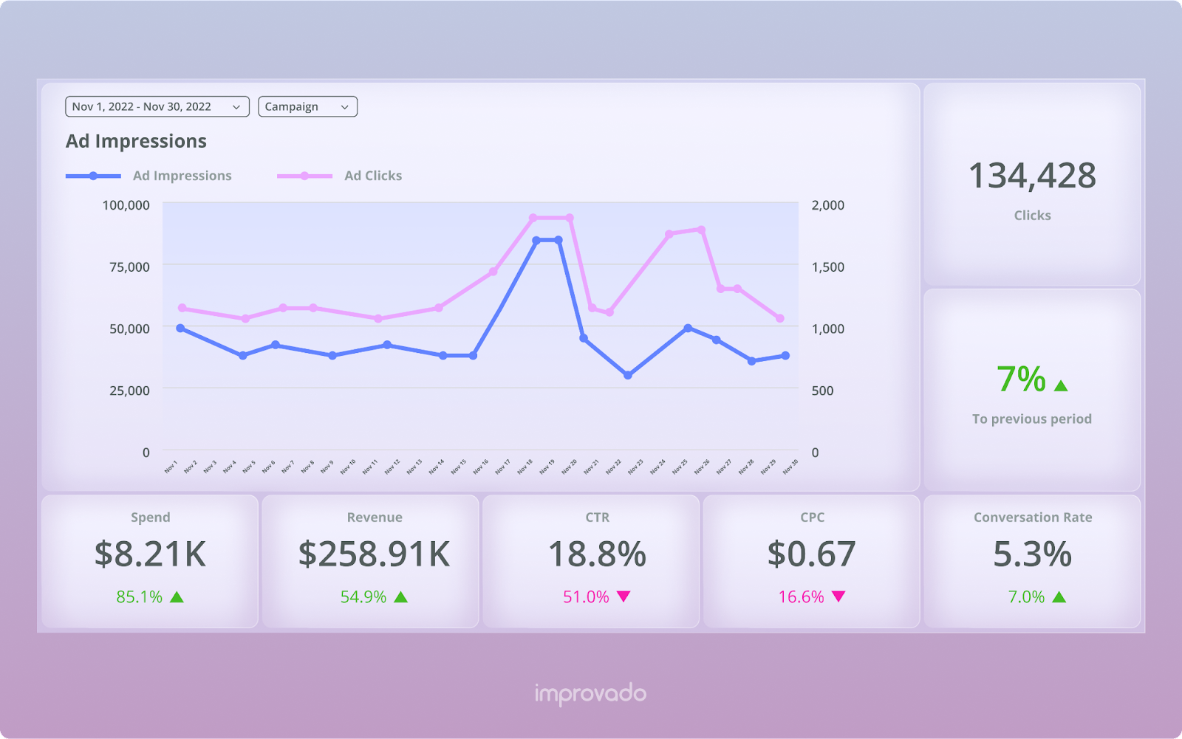Hide the Ad Clicks line via its legend entry
This screenshot has height=739, width=1182.
click(x=372, y=176)
